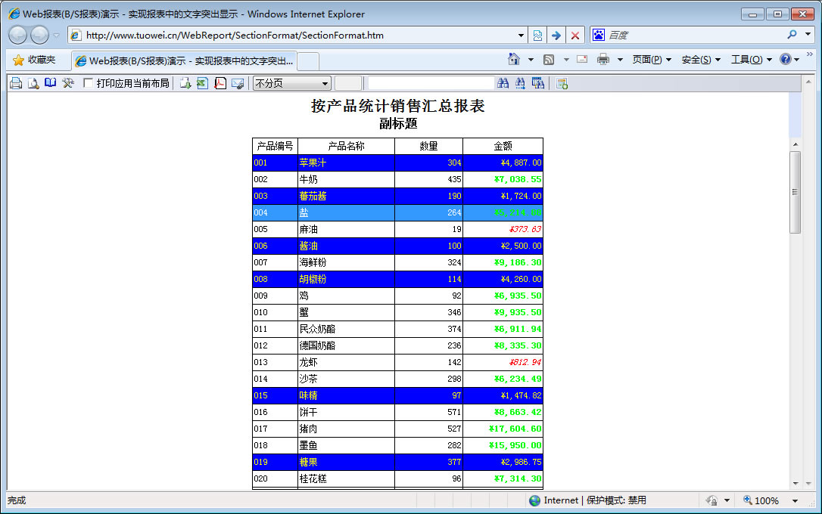Click the 收藏夹 favorites button
The width and height of the screenshot is (822, 514).
pos(34,60)
